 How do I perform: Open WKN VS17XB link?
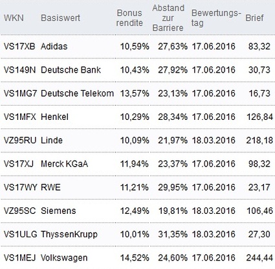(19, 46)
